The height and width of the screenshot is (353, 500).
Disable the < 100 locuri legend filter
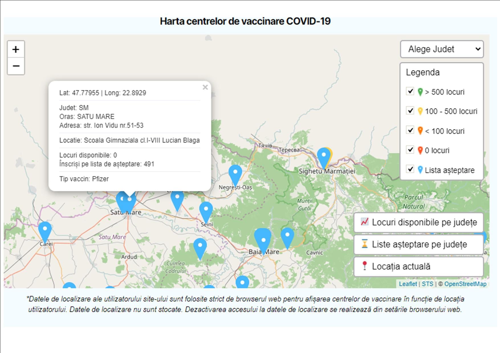410,130
